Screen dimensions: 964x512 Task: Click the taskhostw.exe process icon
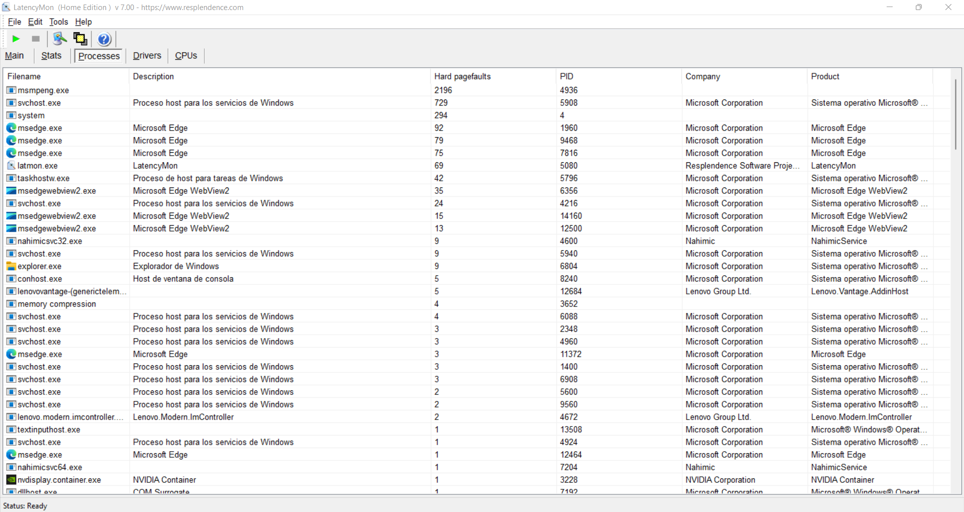coord(11,178)
